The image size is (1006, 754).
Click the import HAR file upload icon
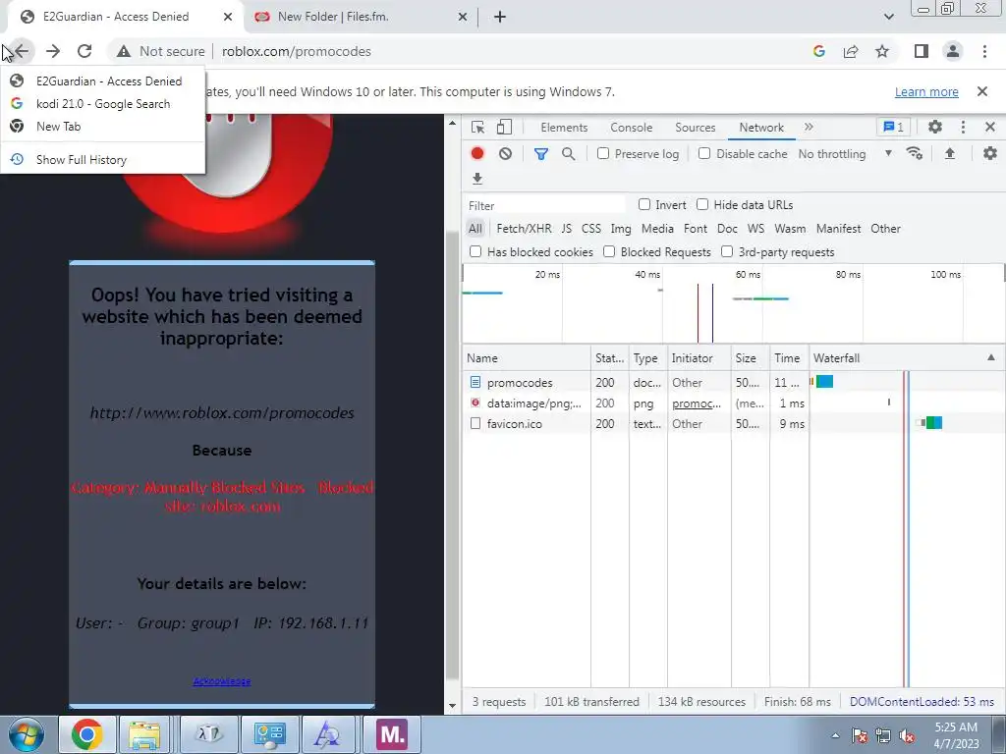(x=950, y=153)
